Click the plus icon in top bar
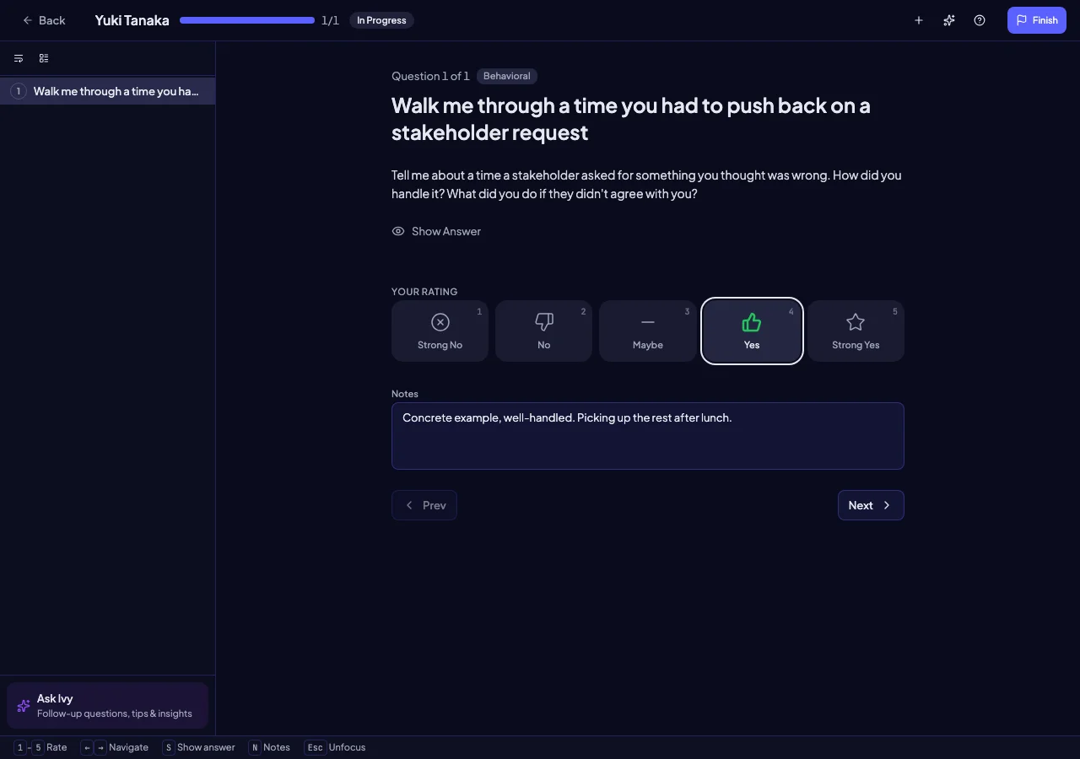 (919, 20)
